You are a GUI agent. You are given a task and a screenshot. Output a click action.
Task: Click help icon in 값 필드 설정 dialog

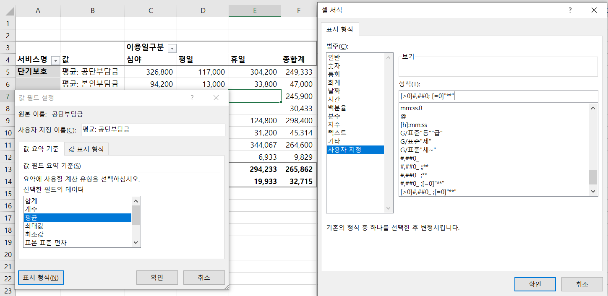(192, 98)
